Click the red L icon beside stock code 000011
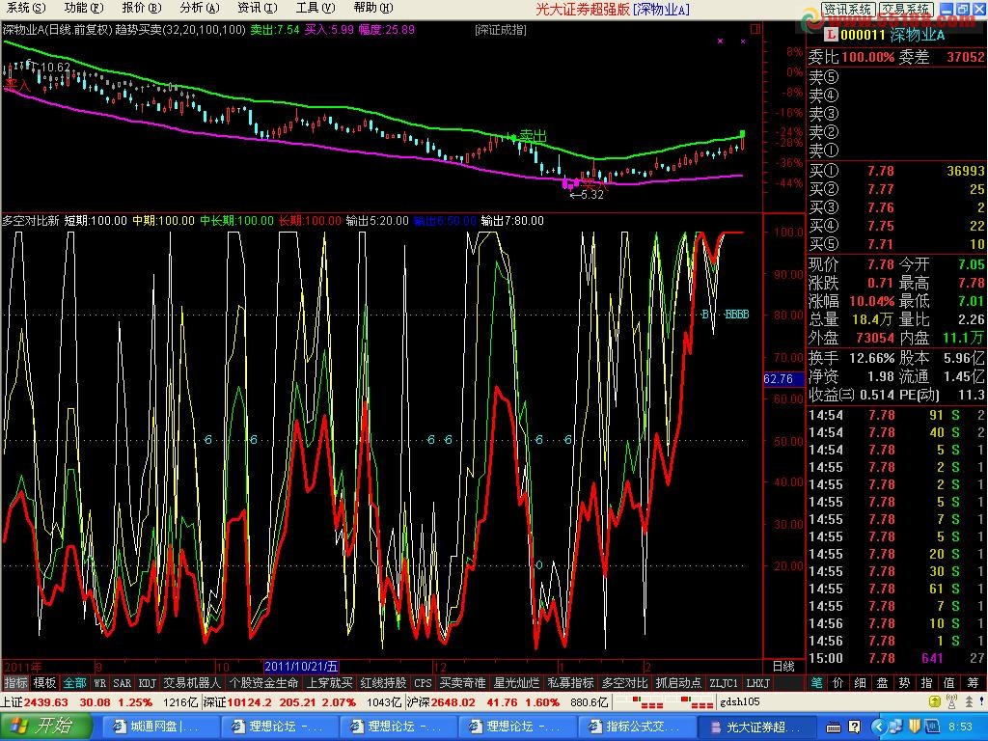988x741 pixels. [x=814, y=35]
